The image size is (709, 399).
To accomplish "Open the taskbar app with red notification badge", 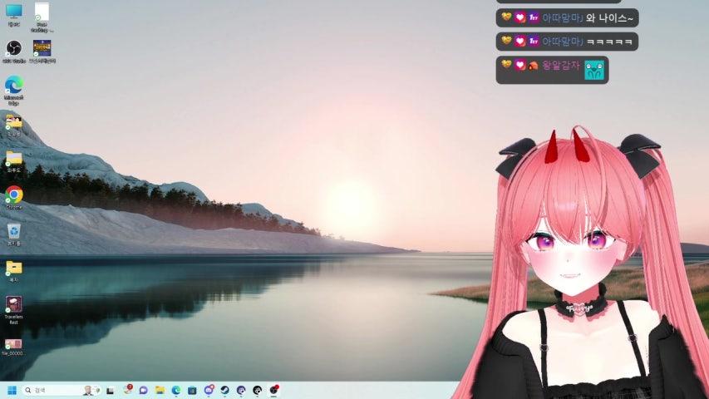I will [x=127, y=390].
